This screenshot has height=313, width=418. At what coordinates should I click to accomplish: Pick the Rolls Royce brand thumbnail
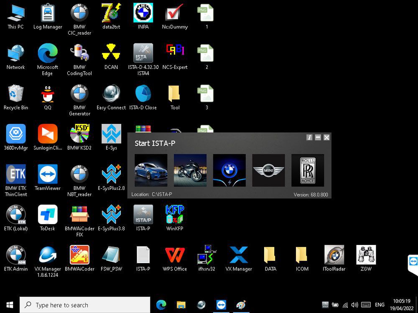click(308, 170)
